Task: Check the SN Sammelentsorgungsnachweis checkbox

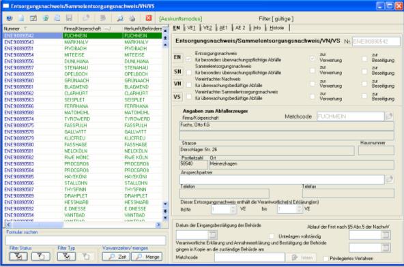Action: point(189,72)
